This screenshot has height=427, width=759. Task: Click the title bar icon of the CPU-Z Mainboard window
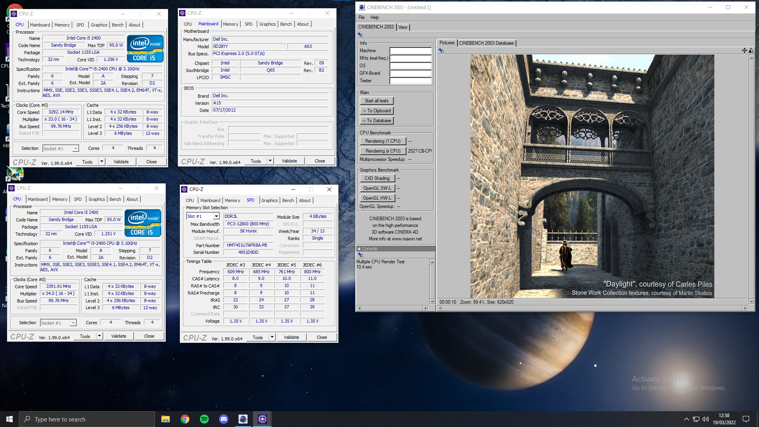tap(182, 13)
